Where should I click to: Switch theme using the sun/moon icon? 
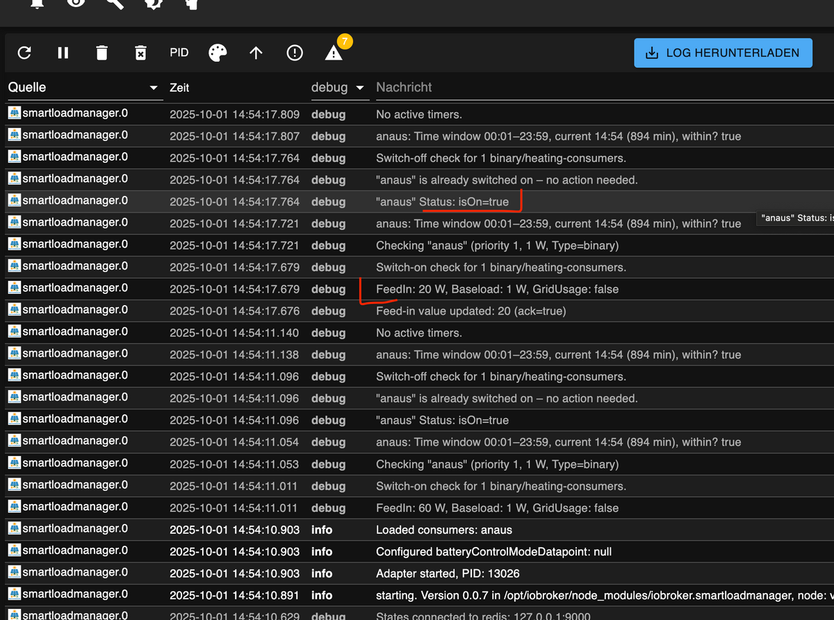coord(153,3)
